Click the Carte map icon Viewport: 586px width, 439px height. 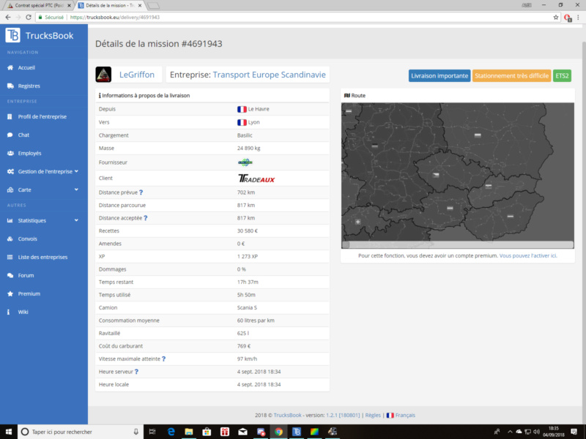10,190
